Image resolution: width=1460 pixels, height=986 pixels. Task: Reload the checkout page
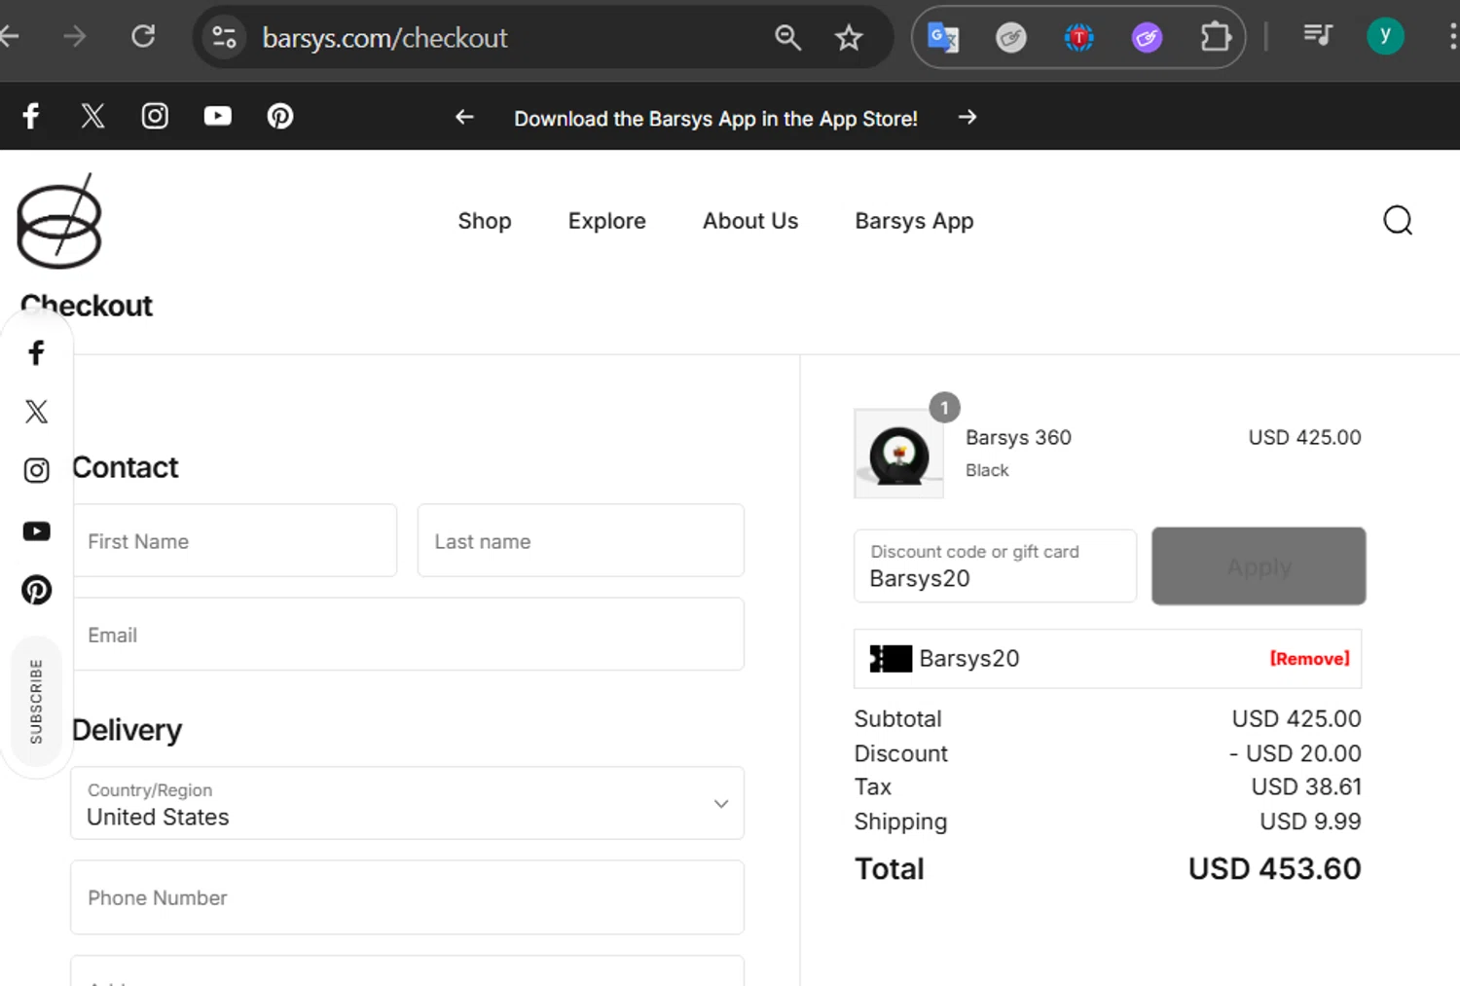pos(143,37)
